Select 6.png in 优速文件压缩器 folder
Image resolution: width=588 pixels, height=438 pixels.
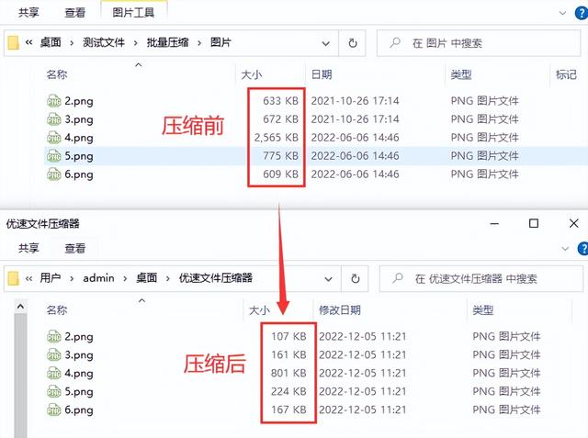[x=79, y=410]
